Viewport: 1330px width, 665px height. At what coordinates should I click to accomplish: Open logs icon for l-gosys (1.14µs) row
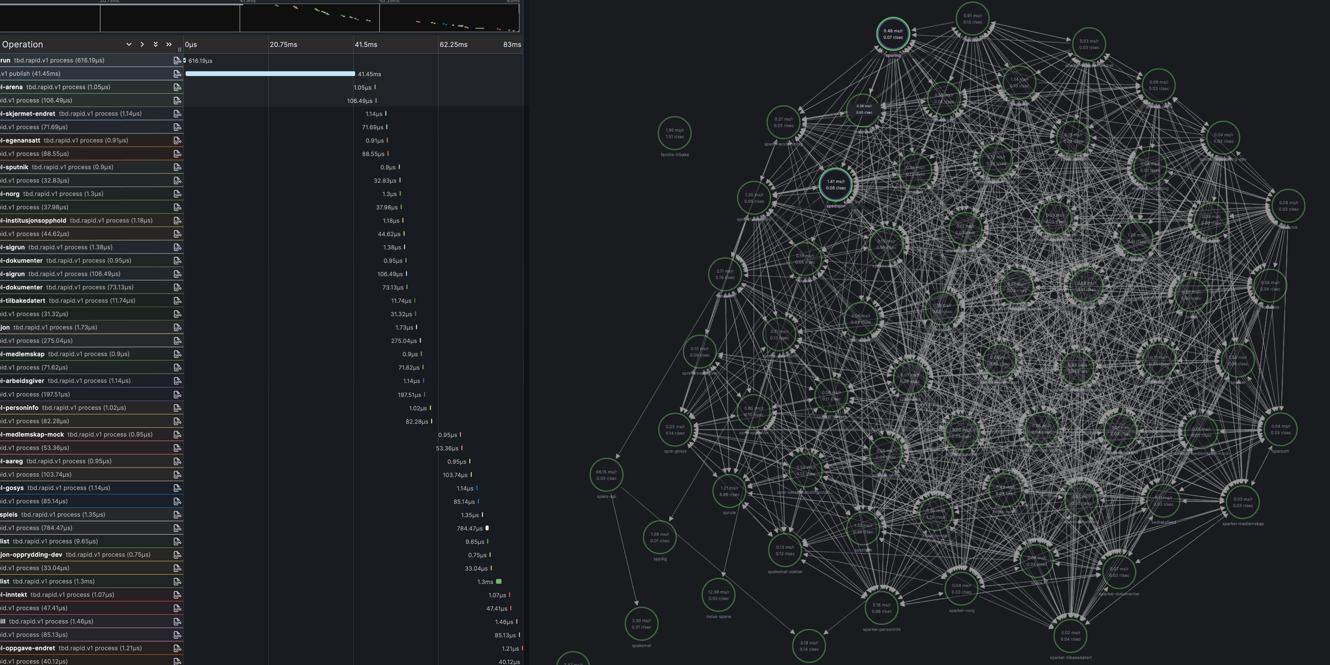click(x=178, y=488)
